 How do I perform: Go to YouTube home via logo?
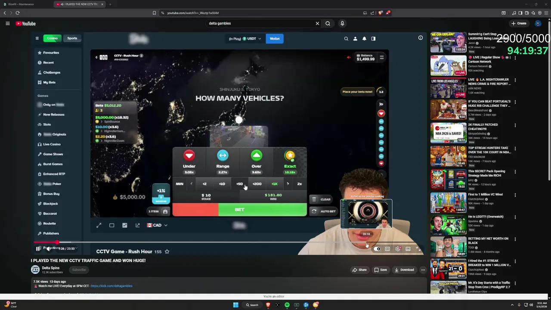[26, 23]
